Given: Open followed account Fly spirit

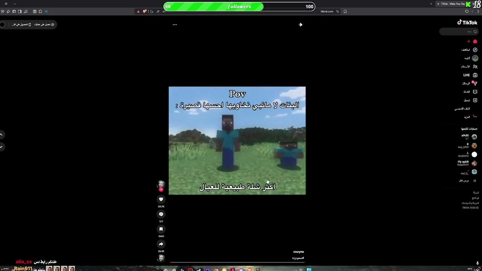Looking at the screenshot, I should [x=467, y=163].
